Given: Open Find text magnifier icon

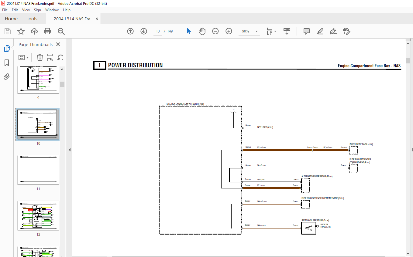Looking at the screenshot, I should [61, 31].
